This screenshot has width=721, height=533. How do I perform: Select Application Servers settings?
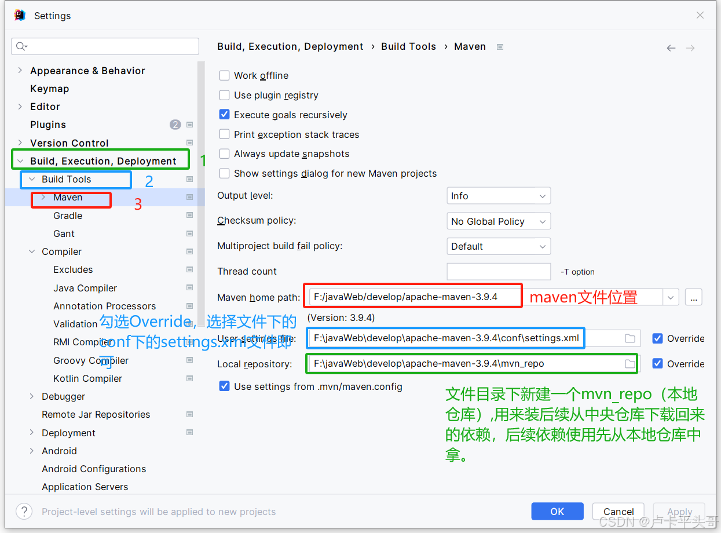[85, 487]
